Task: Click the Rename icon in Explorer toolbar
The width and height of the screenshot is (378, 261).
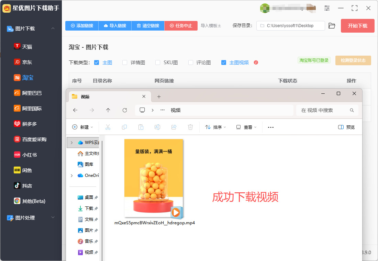Action: [157, 127]
